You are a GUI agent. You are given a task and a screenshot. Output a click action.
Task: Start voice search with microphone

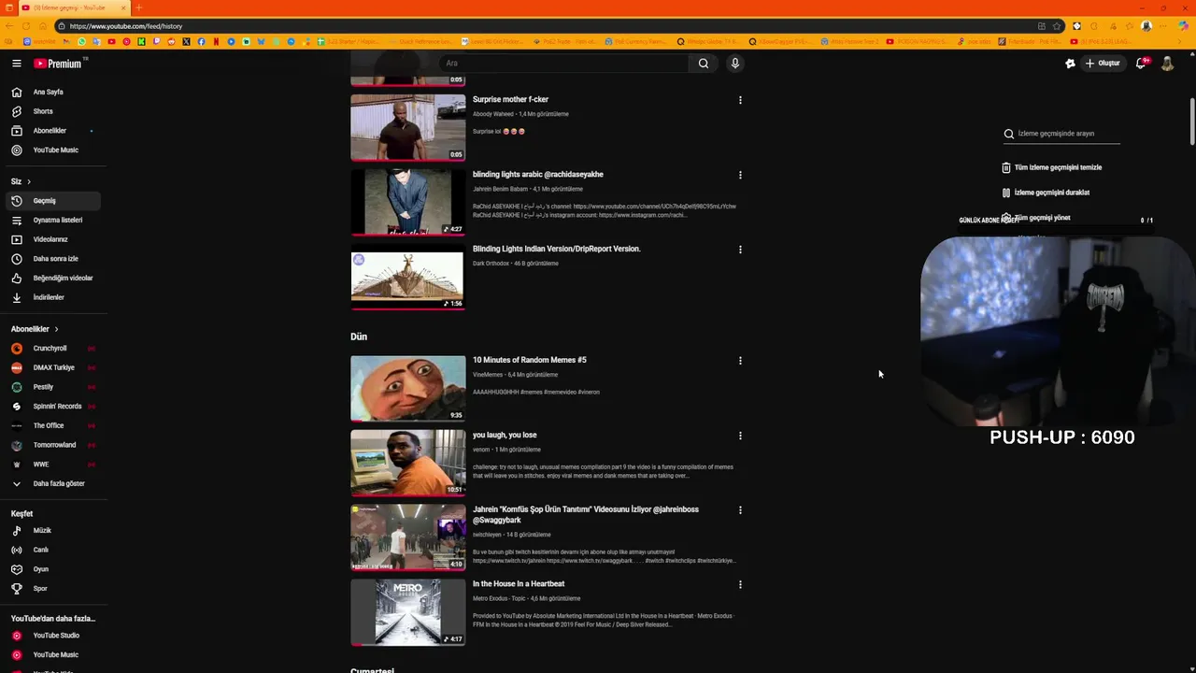pyautogui.click(x=735, y=64)
